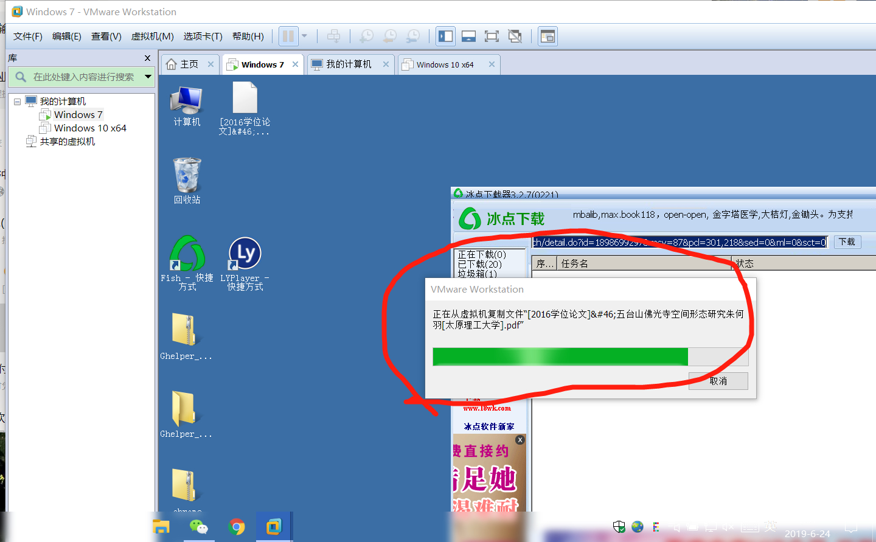
Task: Show the 正在下载(0) task list
Action: click(x=482, y=254)
